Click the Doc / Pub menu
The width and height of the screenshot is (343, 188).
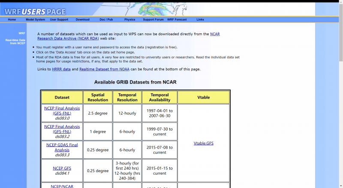[x=106, y=20]
